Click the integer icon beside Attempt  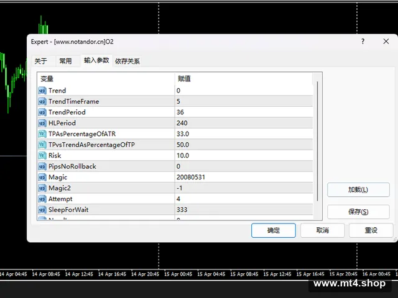[42, 199]
